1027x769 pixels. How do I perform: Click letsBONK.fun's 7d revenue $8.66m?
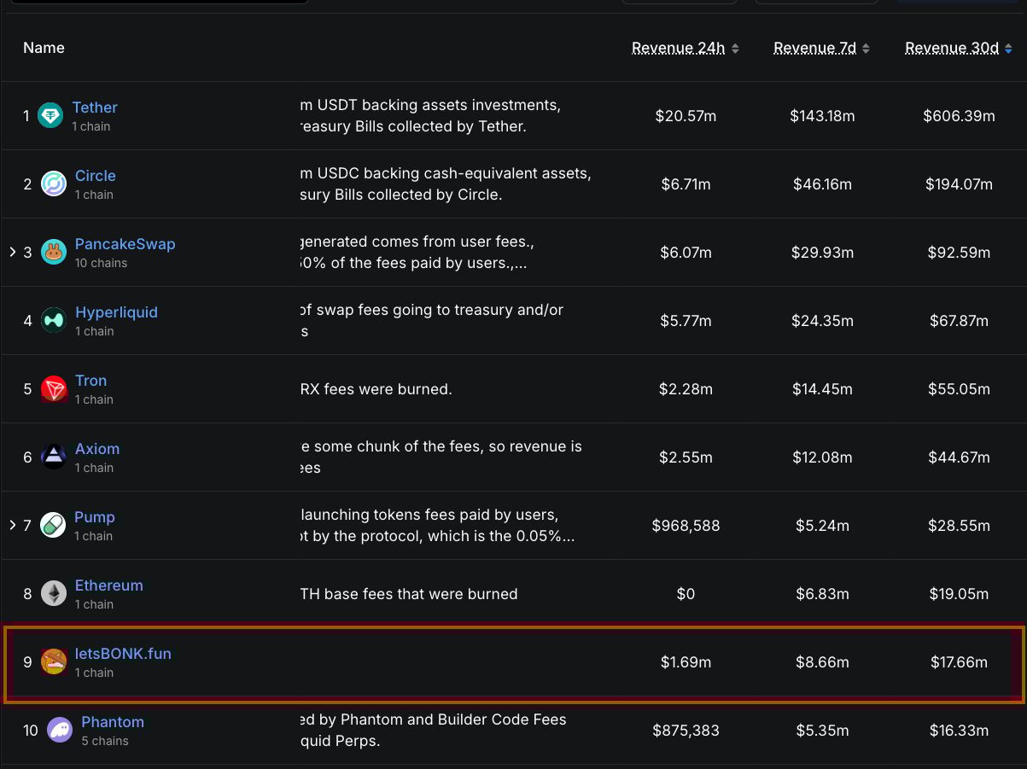coord(822,662)
